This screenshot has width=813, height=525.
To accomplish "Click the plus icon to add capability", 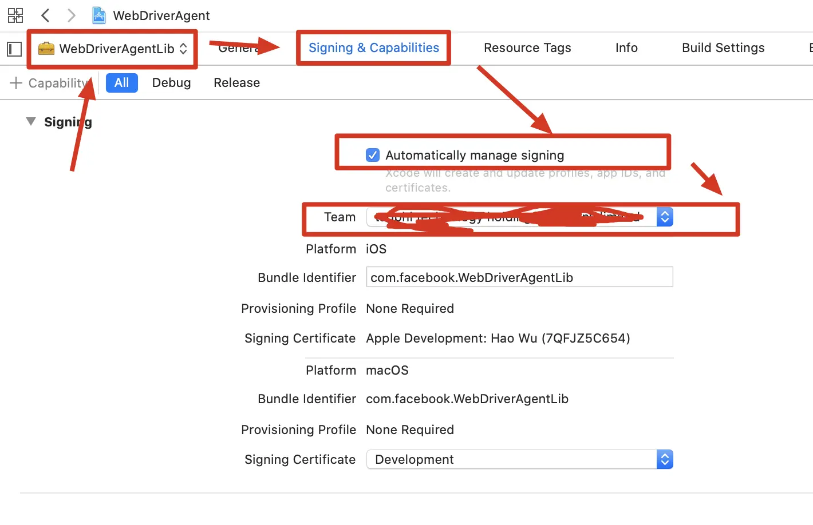I will pyautogui.click(x=16, y=83).
